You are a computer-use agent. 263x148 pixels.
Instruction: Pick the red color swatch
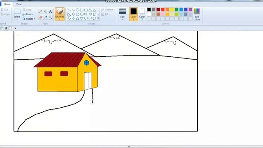pyautogui.click(x=163, y=9)
